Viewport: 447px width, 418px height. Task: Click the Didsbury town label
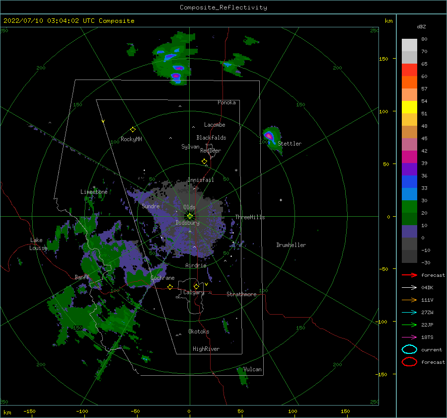[x=187, y=223]
